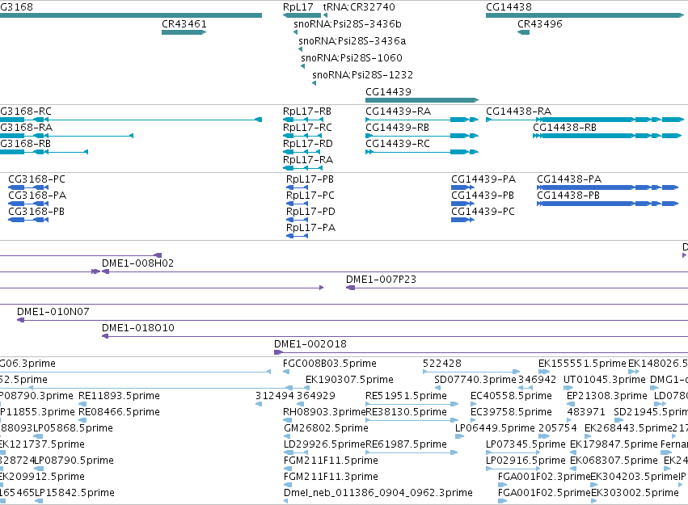The image size is (688, 505).
Task: Click protein label CG3168-PB
Action: (36, 212)
